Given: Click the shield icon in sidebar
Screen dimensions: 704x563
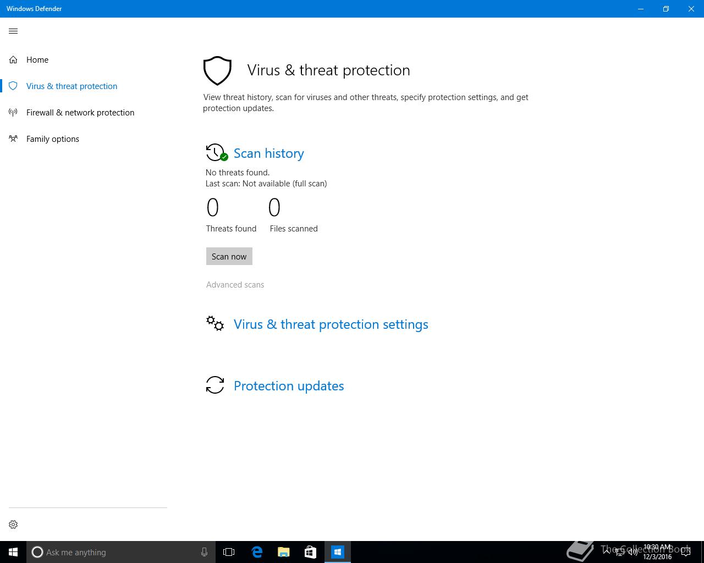Looking at the screenshot, I should 13,86.
